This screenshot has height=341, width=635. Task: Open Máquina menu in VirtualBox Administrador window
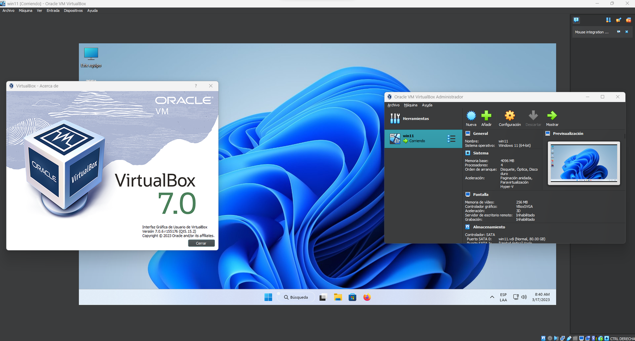coord(411,105)
